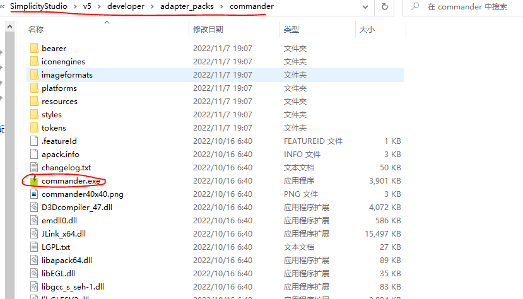Select the tokens folder icon

tap(34, 127)
